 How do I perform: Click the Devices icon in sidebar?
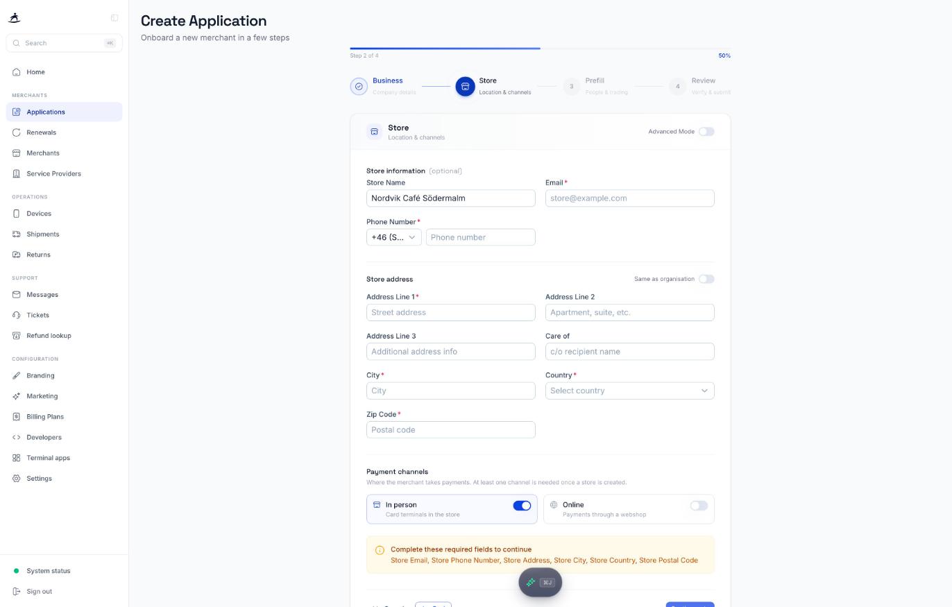[x=17, y=214]
